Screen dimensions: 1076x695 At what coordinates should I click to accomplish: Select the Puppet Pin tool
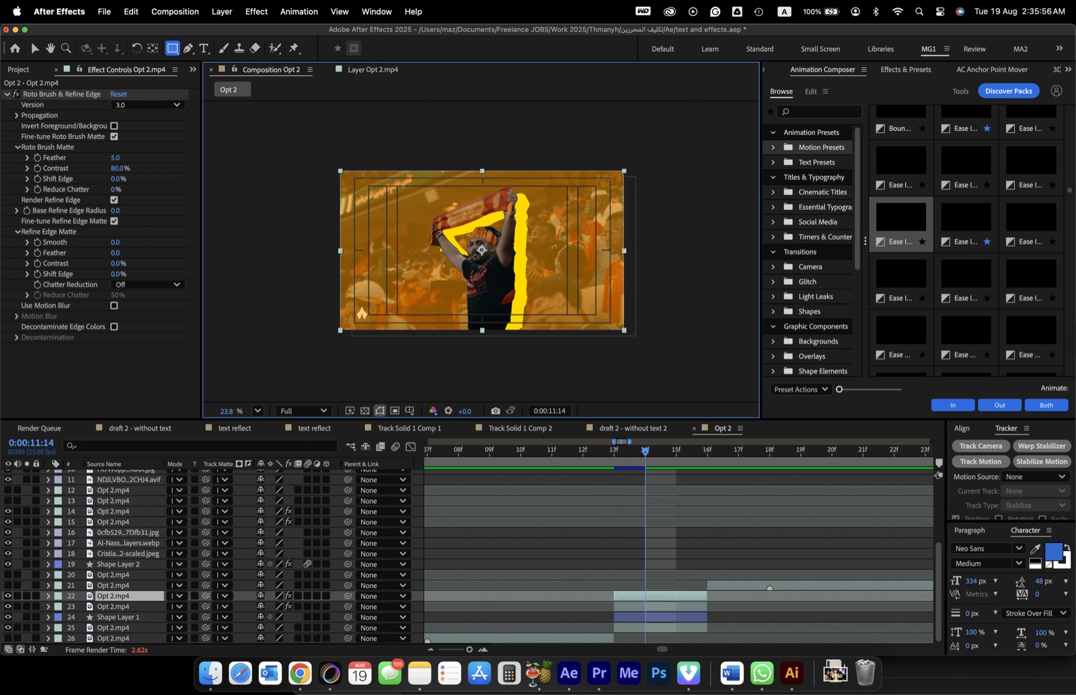[x=294, y=48]
